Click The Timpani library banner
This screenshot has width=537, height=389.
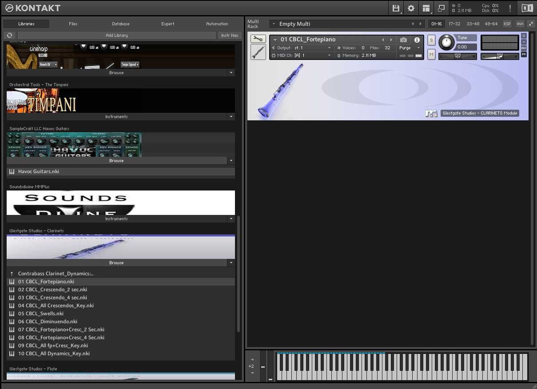click(x=121, y=100)
